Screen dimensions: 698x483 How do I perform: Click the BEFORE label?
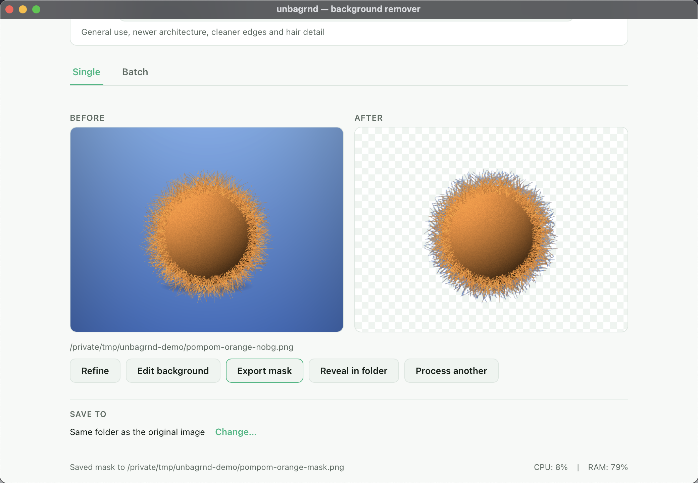87,118
